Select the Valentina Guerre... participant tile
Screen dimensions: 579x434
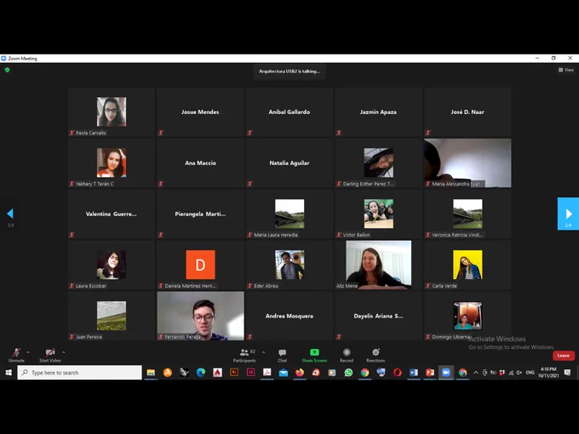pos(112,214)
